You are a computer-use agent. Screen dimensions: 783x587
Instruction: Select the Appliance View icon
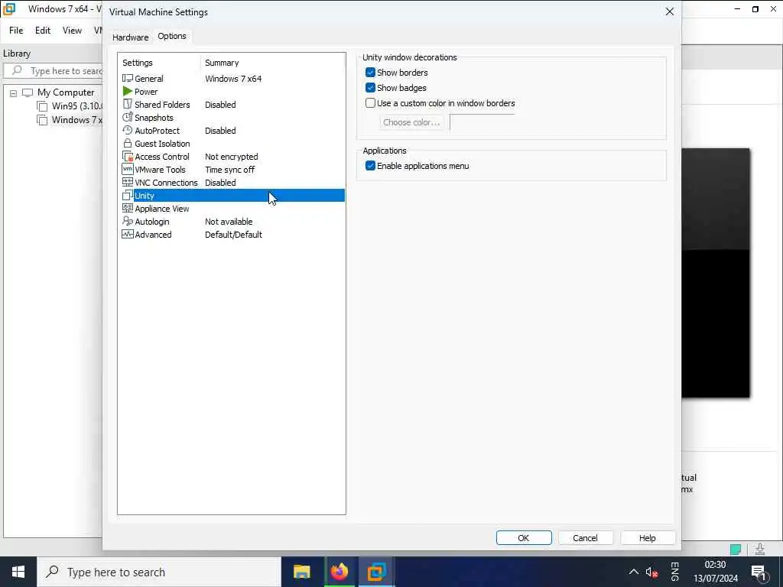(128, 208)
